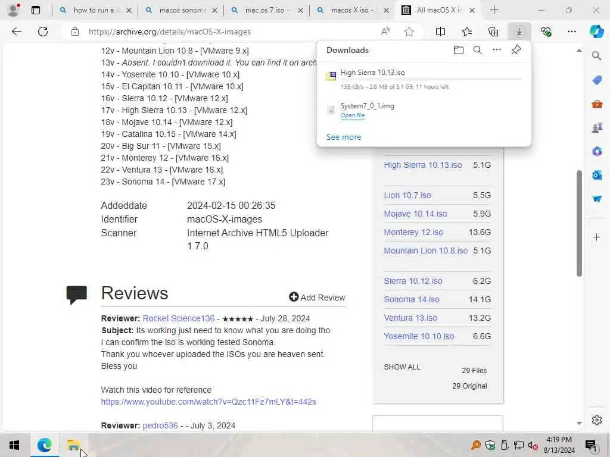Viewport: 610px width, 457px height.
Task: Open the tab actions menu icon
Action: click(x=35, y=11)
